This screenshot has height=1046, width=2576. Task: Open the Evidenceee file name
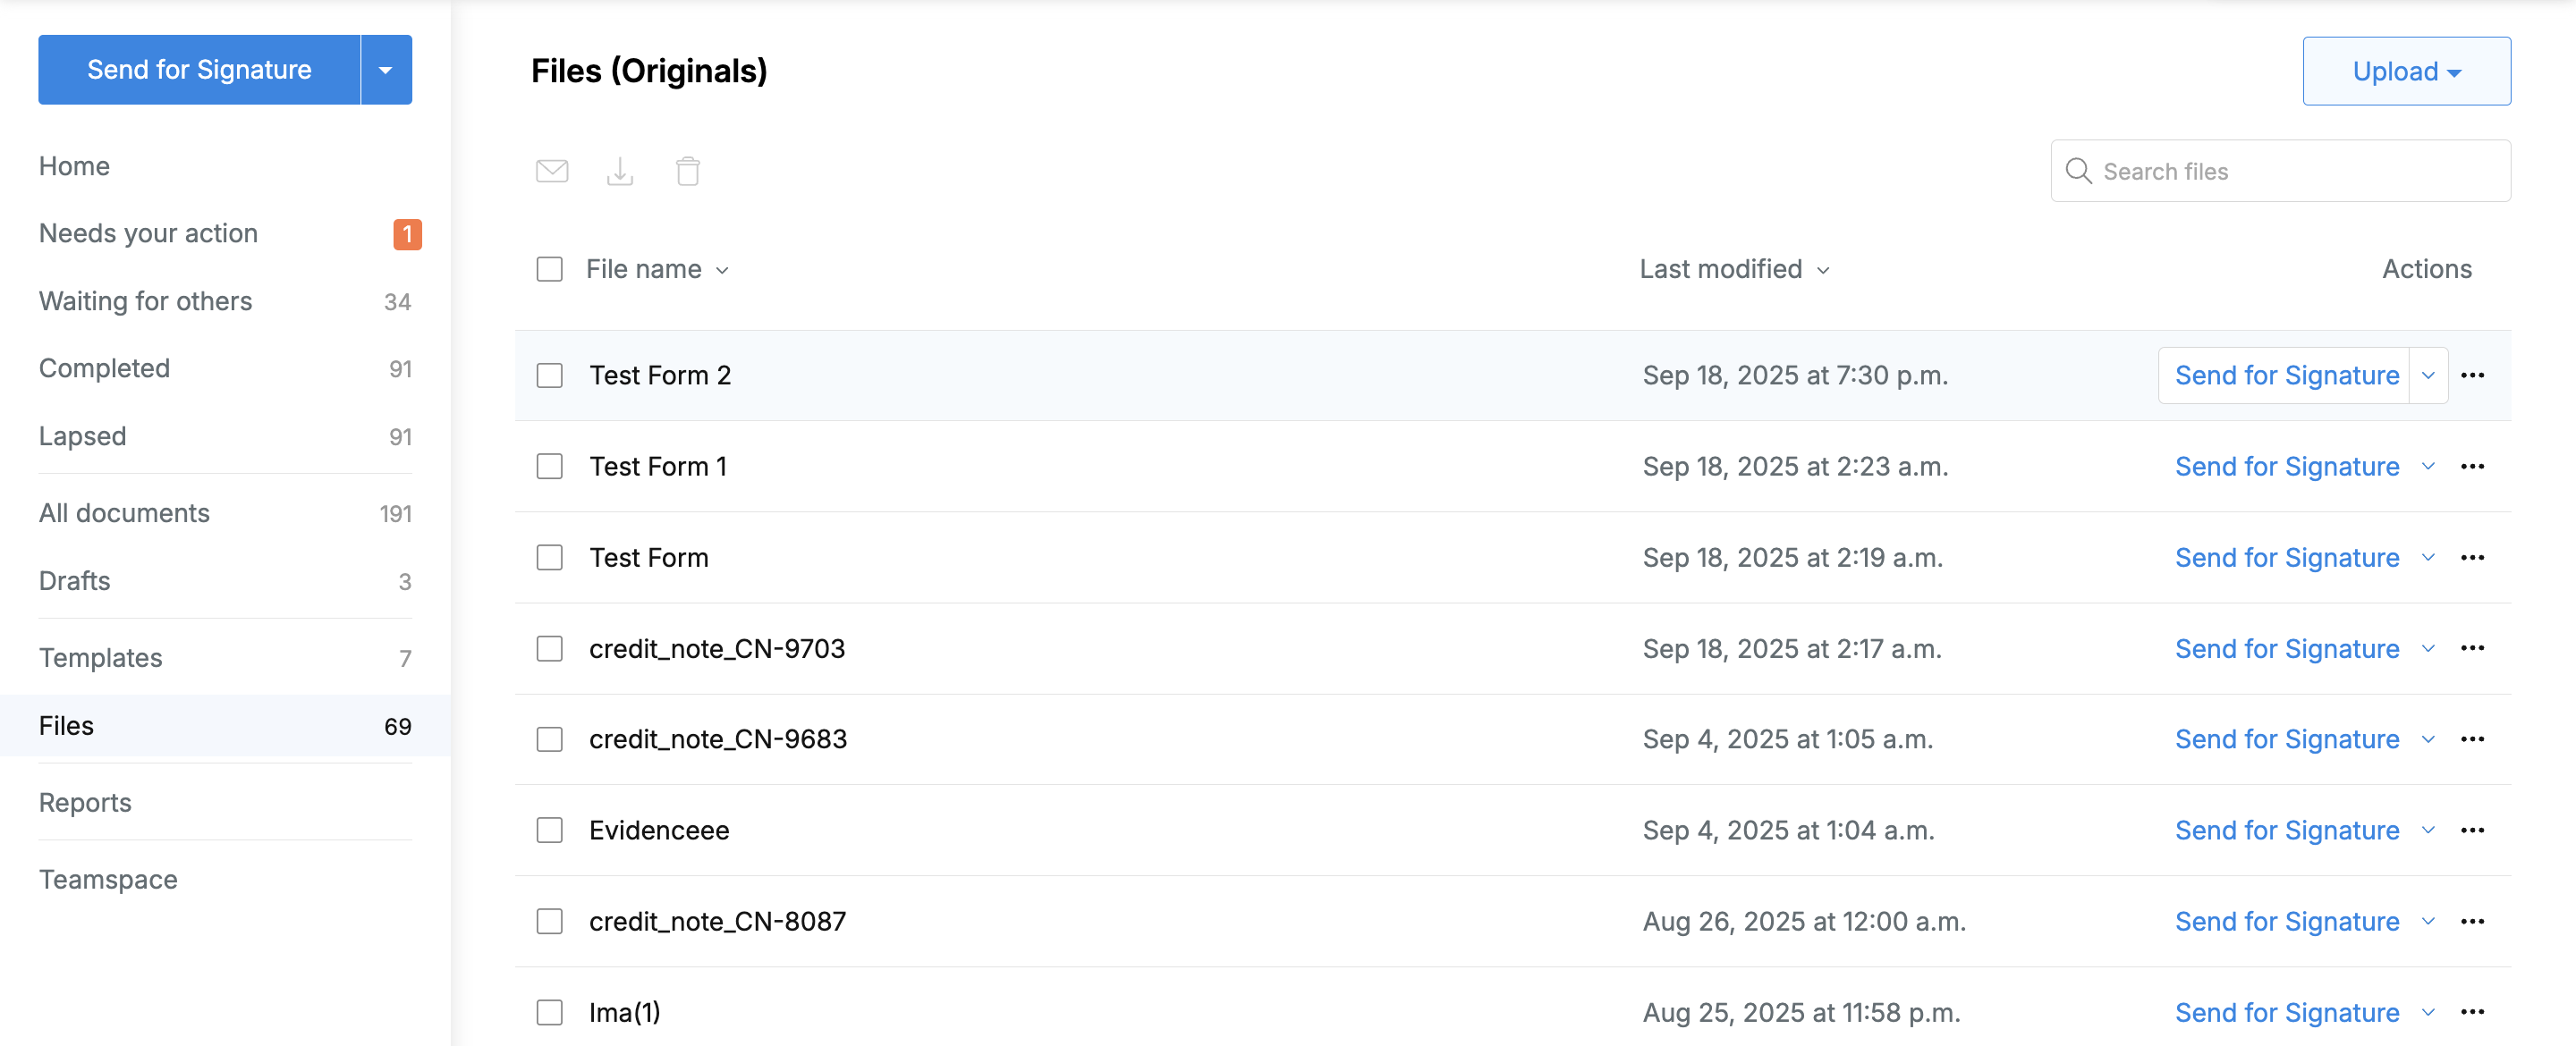[x=659, y=830]
